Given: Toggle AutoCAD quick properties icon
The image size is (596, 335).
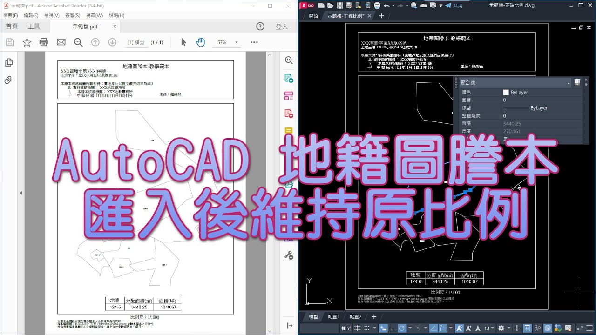Looking at the screenshot, I should tap(527, 328).
